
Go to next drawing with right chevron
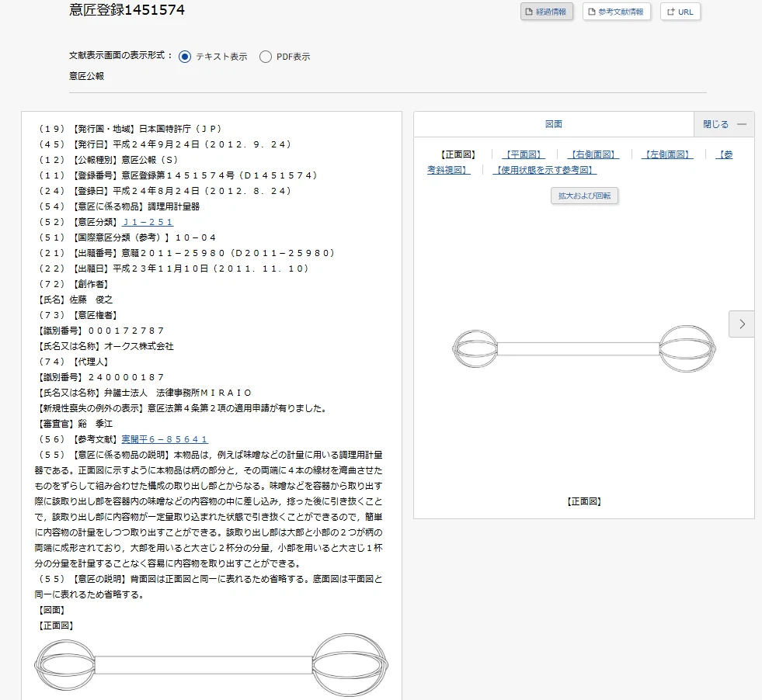click(x=742, y=324)
